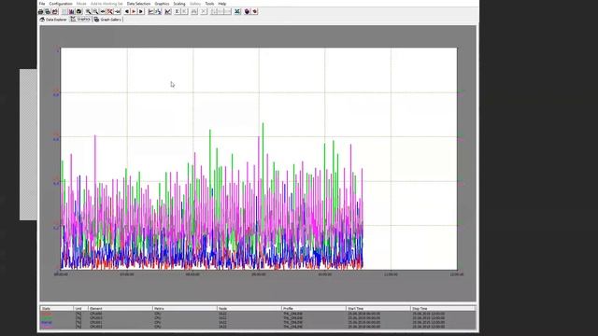
Task: Open the File menu
Action: (x=42, y=4)
